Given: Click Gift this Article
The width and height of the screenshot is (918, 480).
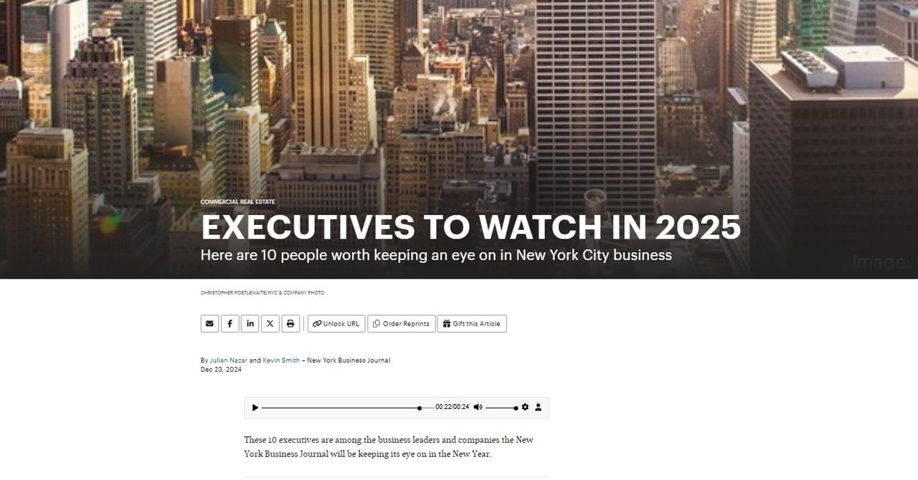Looking at the screenshot, I should click(x=472, y=324).
